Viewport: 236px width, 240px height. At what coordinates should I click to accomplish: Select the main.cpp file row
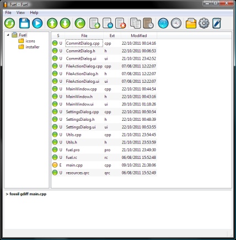[104, 165]
